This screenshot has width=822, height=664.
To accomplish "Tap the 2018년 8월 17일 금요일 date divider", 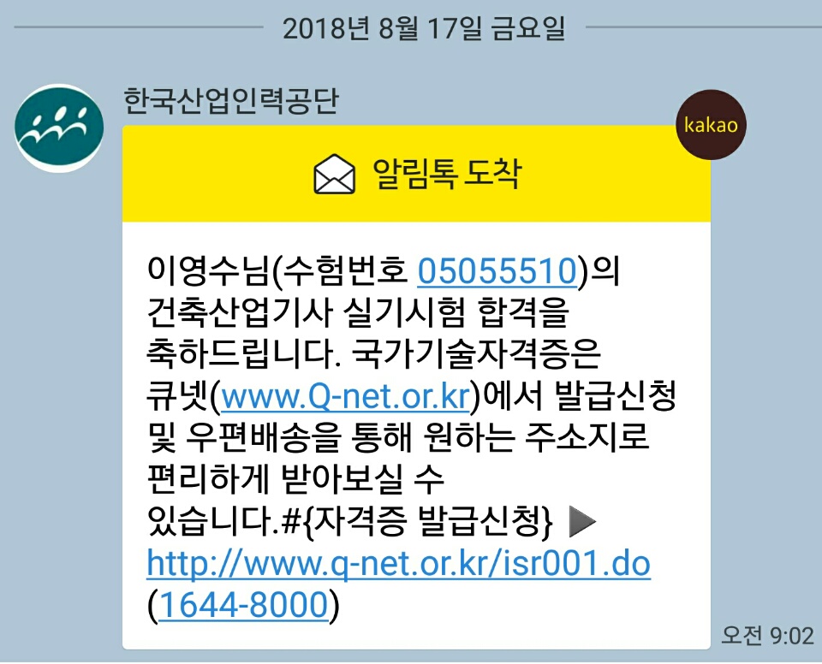I will click(x=424, y=28).
